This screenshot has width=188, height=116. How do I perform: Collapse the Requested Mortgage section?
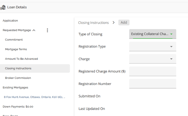[34, 30]
